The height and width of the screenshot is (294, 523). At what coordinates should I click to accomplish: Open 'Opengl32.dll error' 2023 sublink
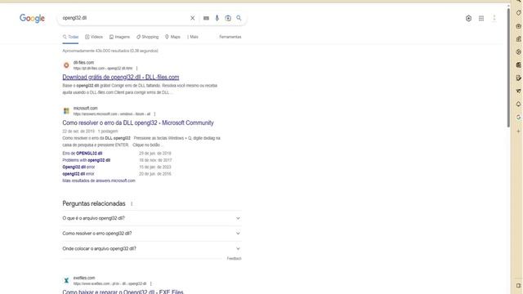pyautogui.click(x=78, y=167)
